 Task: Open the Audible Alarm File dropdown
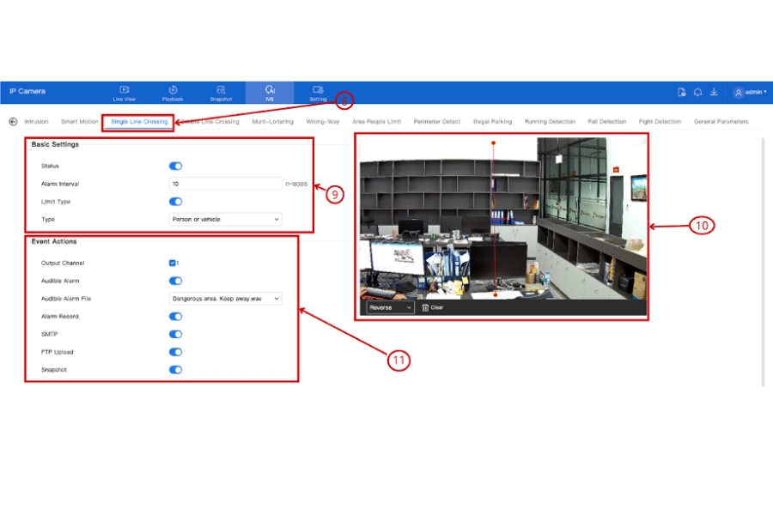(225, 299)
